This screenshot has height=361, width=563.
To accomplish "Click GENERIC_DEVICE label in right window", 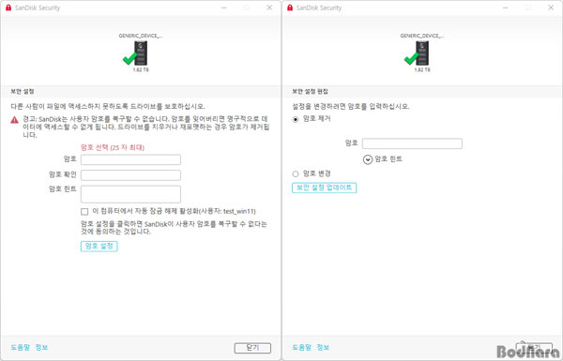I will pos(422,36).
